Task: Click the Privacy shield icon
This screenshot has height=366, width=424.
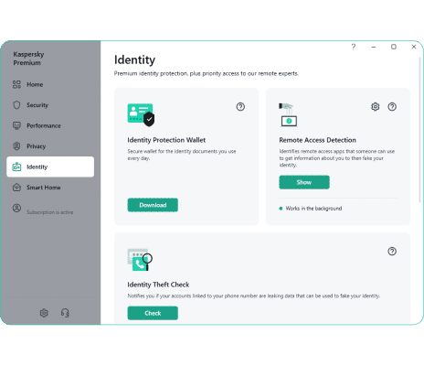Action: 16,146
